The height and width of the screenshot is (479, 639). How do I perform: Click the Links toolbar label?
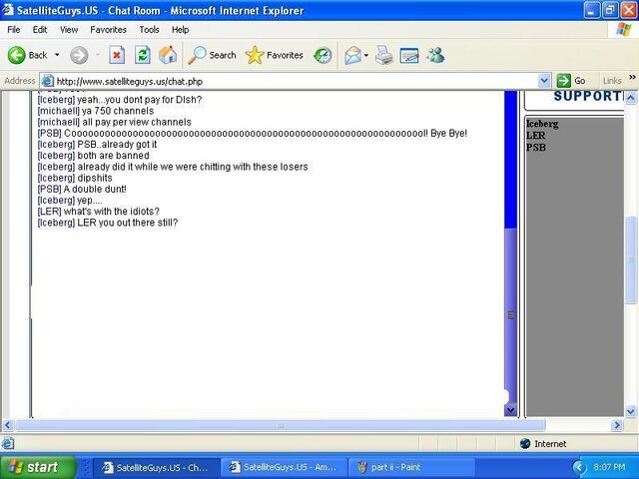612,81
